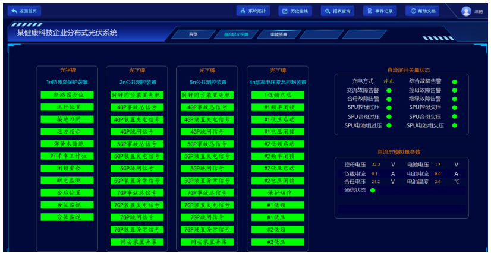Open 历史曲线 history curves
This screenshot has height=253, width=491.
click(x=295, y=11)
